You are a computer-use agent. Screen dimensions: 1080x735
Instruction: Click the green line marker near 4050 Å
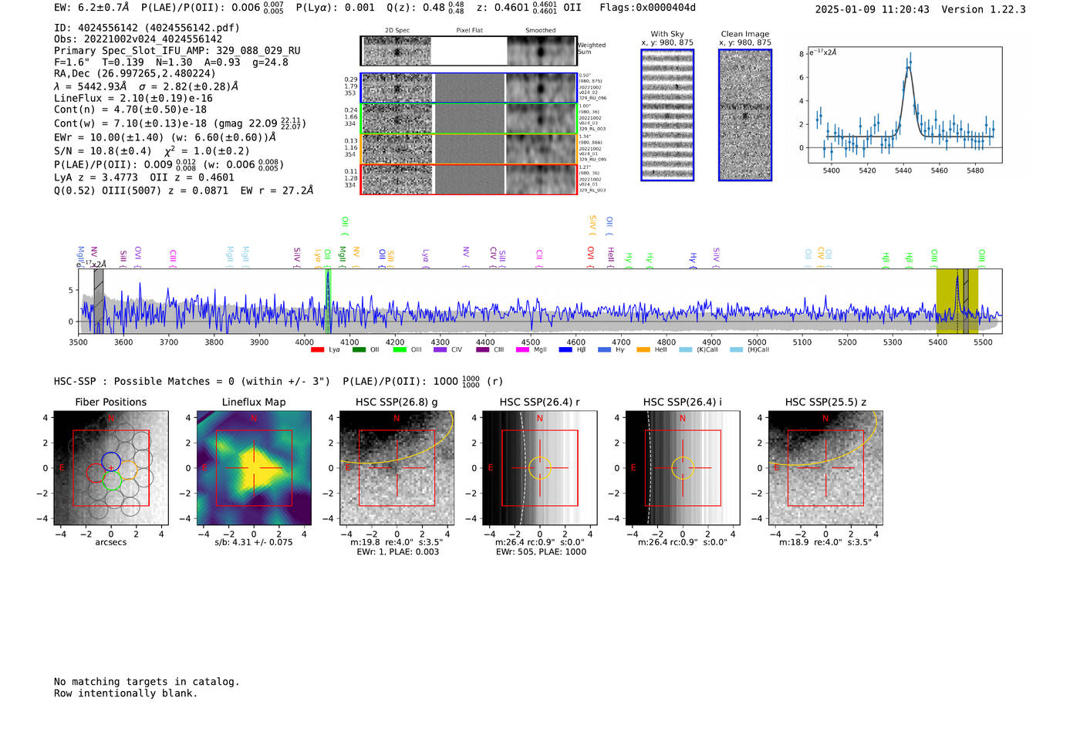pyautogui.click(x=328, y=302)
